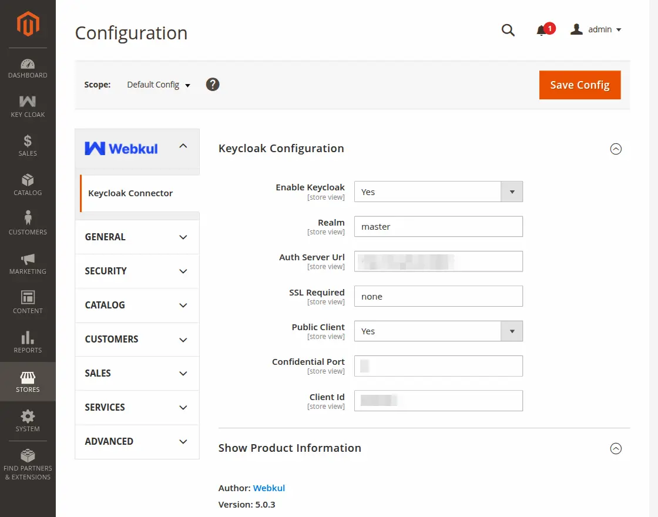The height and width of the screenshot is (517, 658).
Task: Click the Realm input field
Action: 438,227
